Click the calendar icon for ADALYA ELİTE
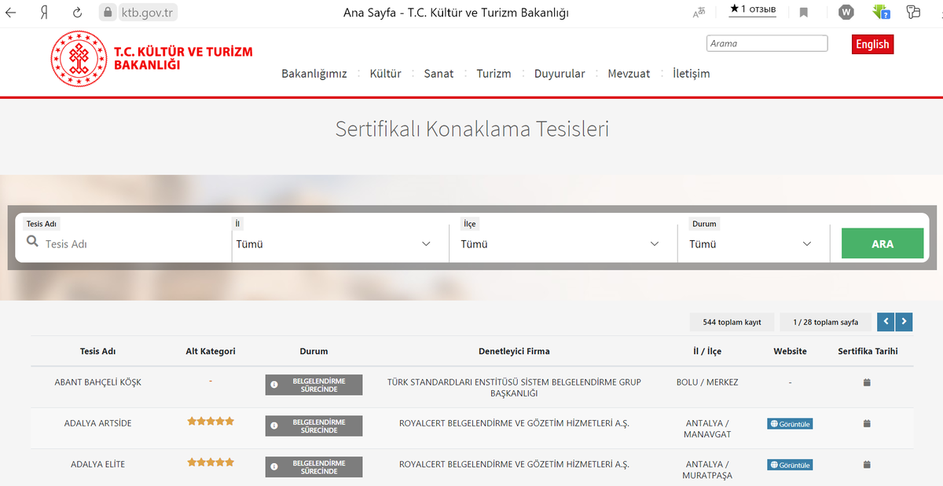Viewport: 943px width, 486px height. pos(867,465)
